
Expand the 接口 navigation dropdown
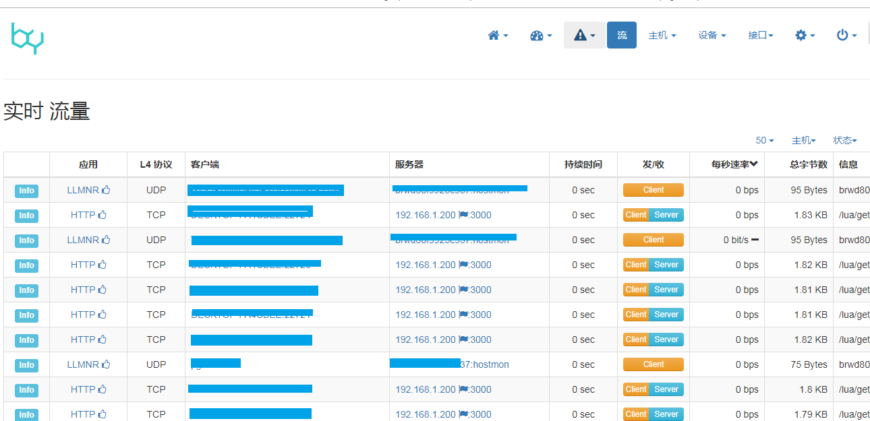click(x=760, y=36)
